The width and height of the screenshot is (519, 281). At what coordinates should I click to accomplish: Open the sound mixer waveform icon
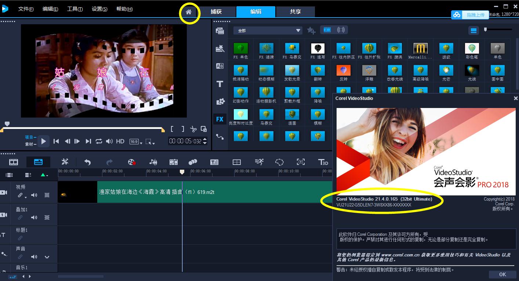(153, 162)
